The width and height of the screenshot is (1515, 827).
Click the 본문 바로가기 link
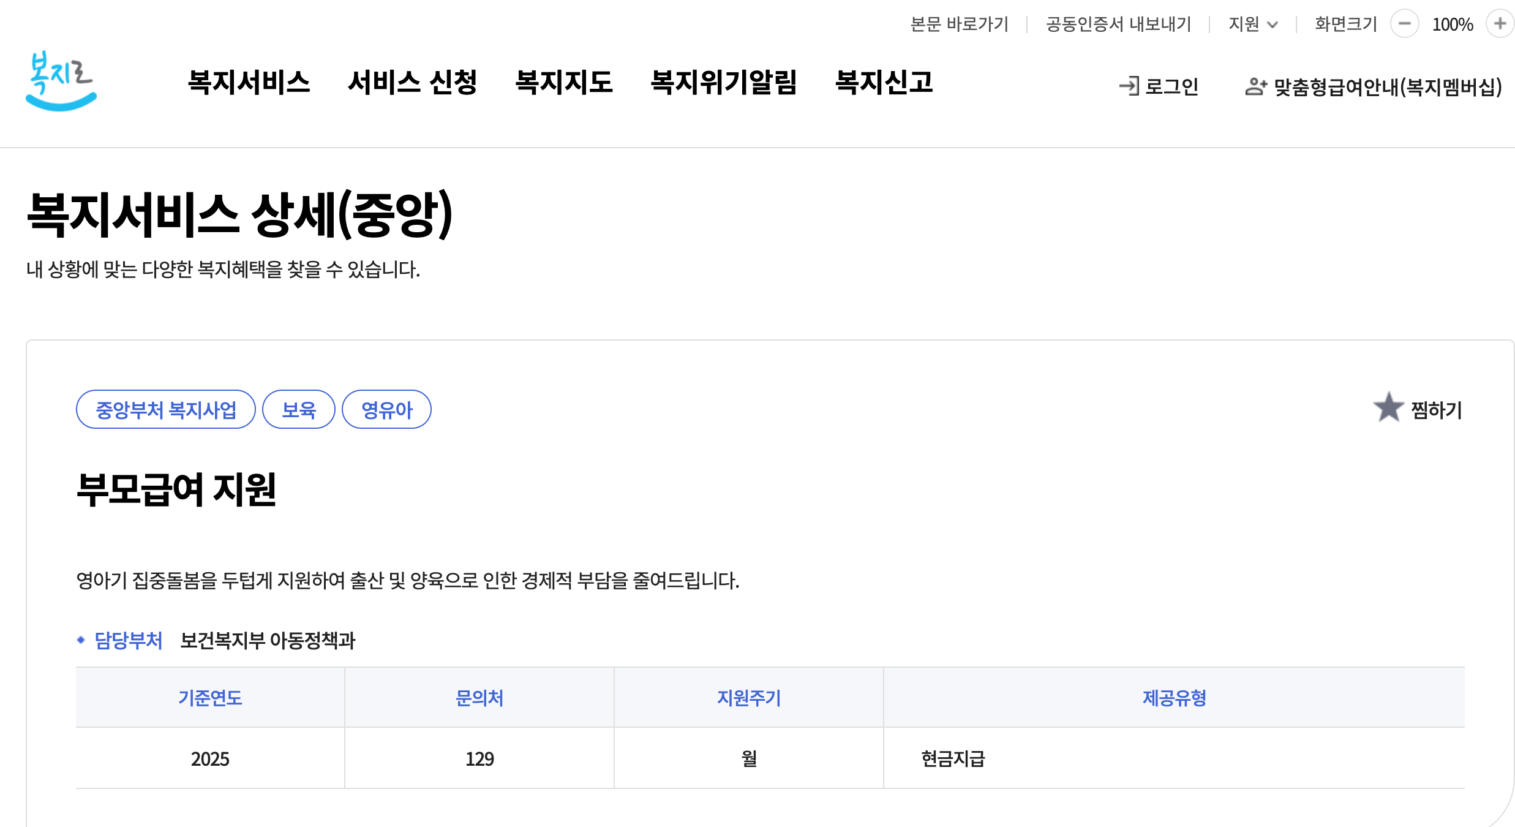(x=959, y=24)
